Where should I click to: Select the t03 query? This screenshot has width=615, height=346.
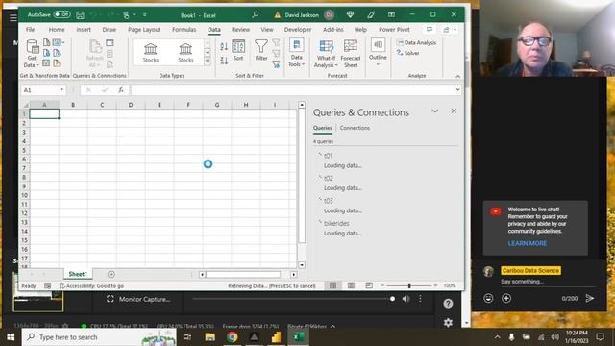pyautogui.click(x=329, y=201)
